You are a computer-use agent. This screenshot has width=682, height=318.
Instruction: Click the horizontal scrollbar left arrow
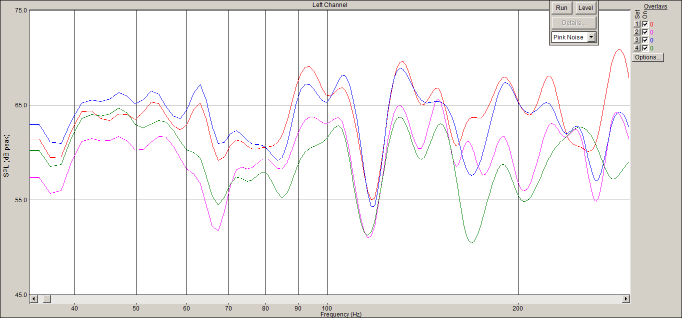[x=34, y=299]
